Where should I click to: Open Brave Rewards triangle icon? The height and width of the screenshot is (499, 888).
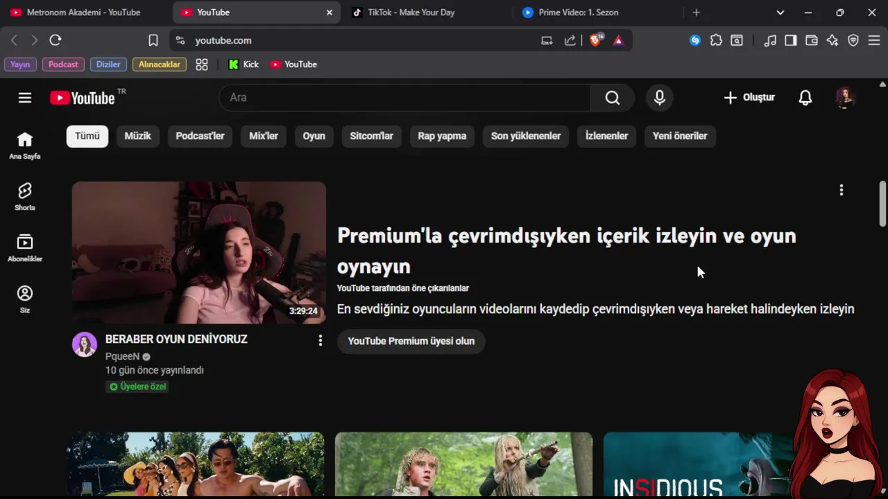click(x=618, y=40)
